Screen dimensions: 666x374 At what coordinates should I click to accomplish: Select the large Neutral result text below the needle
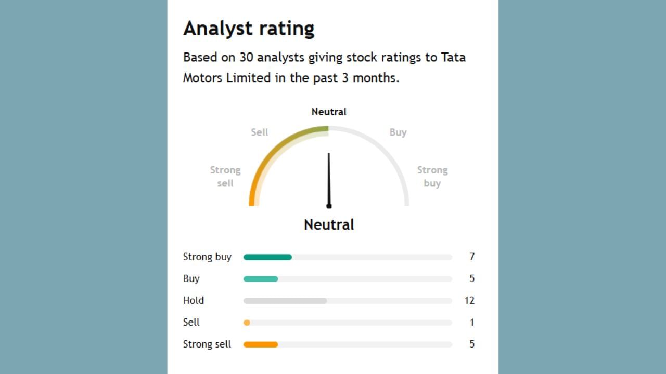329,225
